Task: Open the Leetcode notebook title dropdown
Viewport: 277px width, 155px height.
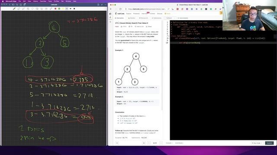Action: (54, 5)
